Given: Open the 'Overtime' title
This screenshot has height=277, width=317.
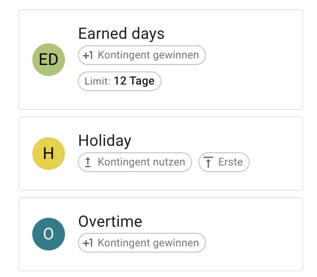Looking at the screenshot, I should tap(110, 221).
